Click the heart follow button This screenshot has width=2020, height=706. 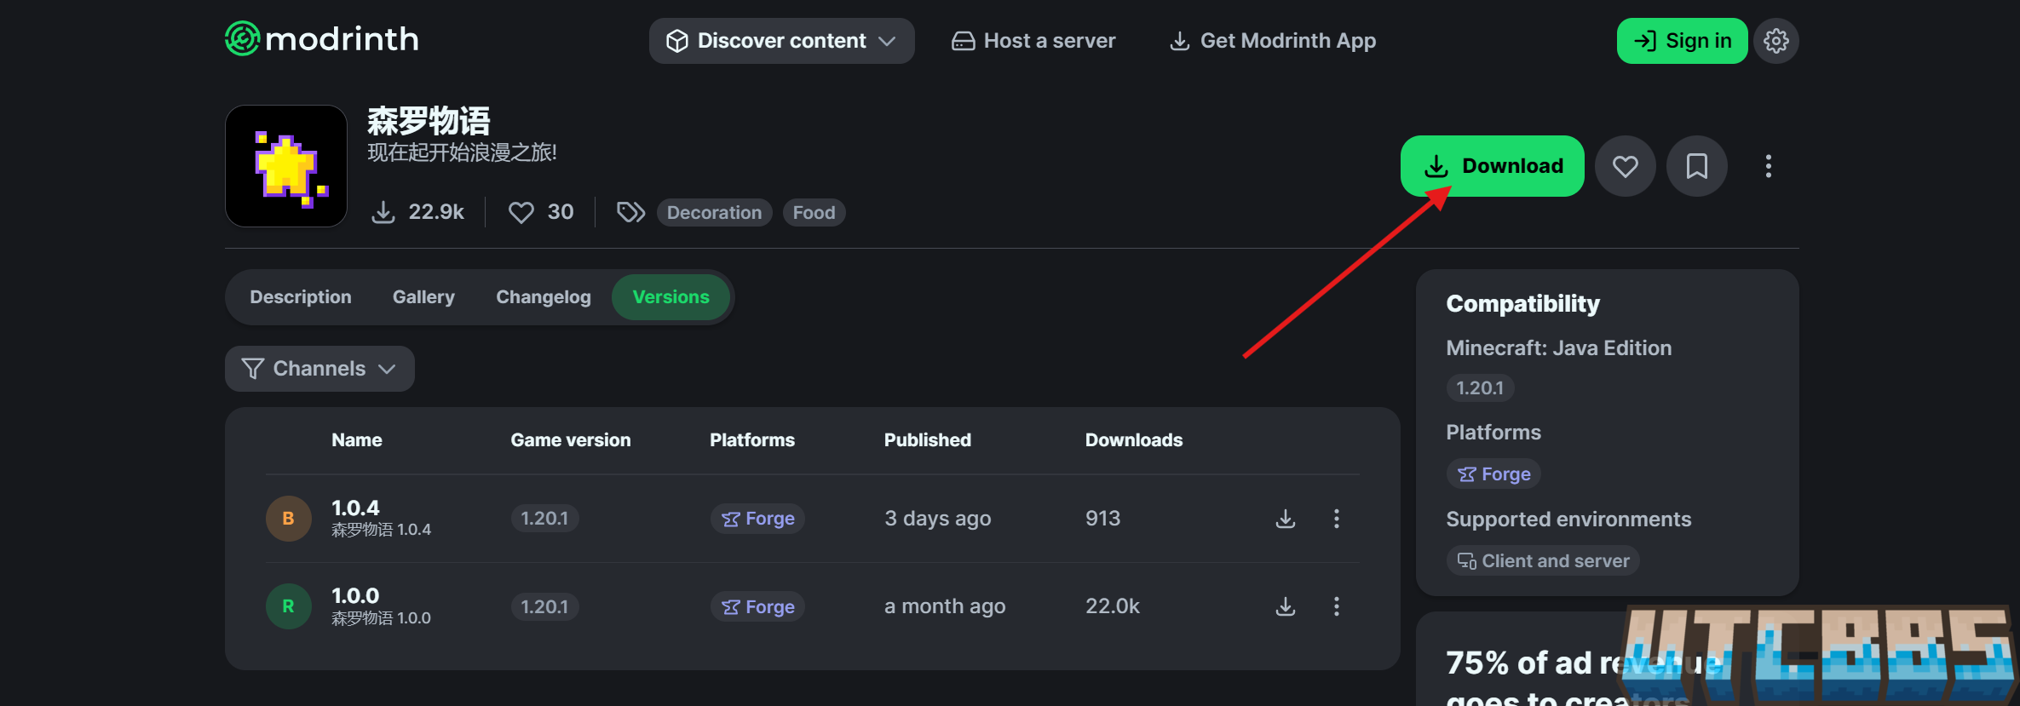(1625, 166)
